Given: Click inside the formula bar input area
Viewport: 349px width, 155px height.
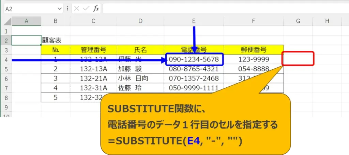Looking at the screenshot, I should [222, 8].
